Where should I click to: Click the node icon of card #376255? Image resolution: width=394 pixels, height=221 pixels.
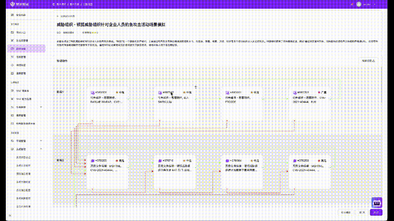93,161
